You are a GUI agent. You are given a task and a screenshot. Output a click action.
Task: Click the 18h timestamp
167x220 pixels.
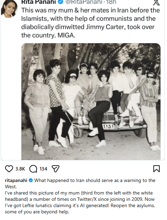tap(111, 2)
